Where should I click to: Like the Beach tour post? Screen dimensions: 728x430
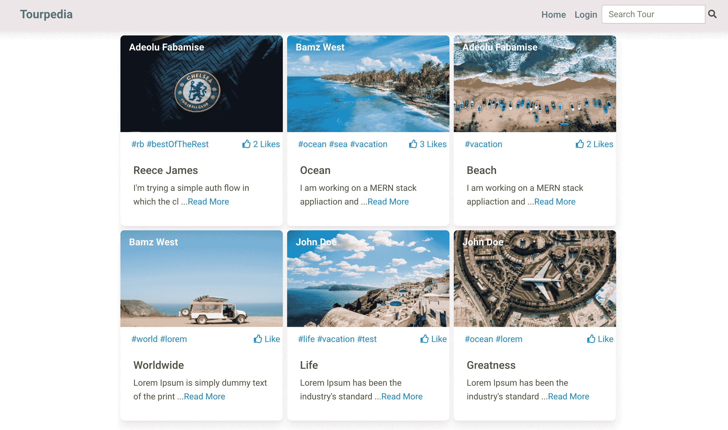click(x=594, y=144)
